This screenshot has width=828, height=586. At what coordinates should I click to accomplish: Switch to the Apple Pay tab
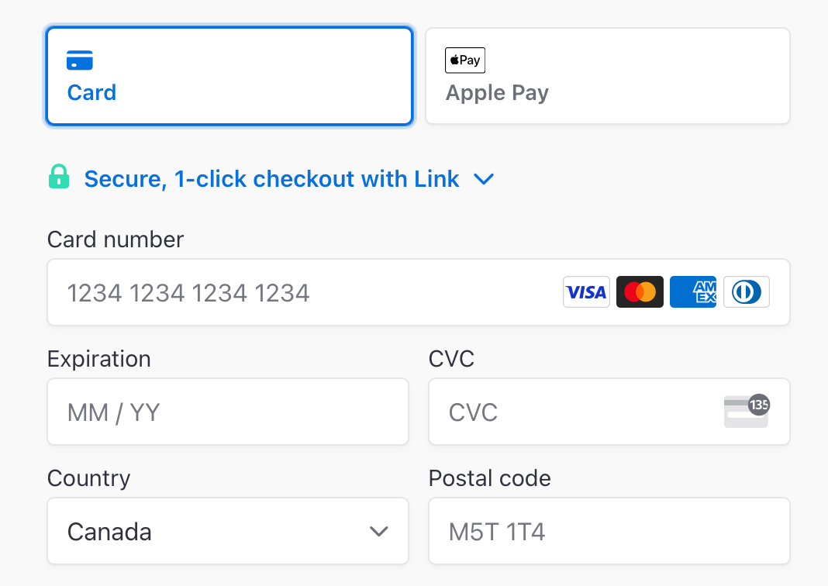coord(608,75)
